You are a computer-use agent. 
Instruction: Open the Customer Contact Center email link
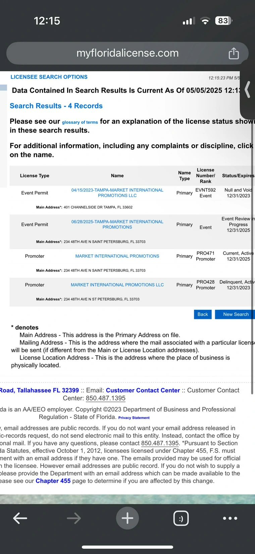pos(143,390)
